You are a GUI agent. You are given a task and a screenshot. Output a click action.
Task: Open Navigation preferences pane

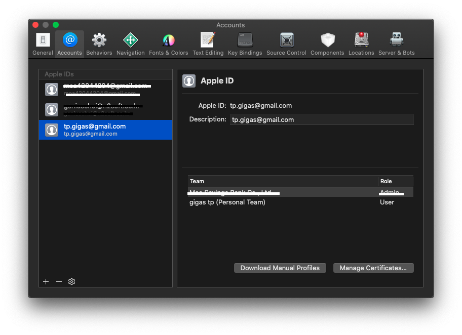131,44
